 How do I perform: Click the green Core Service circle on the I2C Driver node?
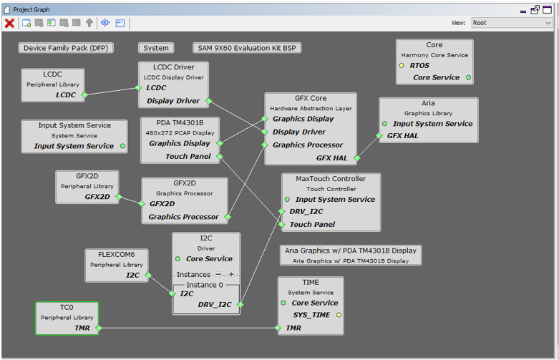pos(178,259)
